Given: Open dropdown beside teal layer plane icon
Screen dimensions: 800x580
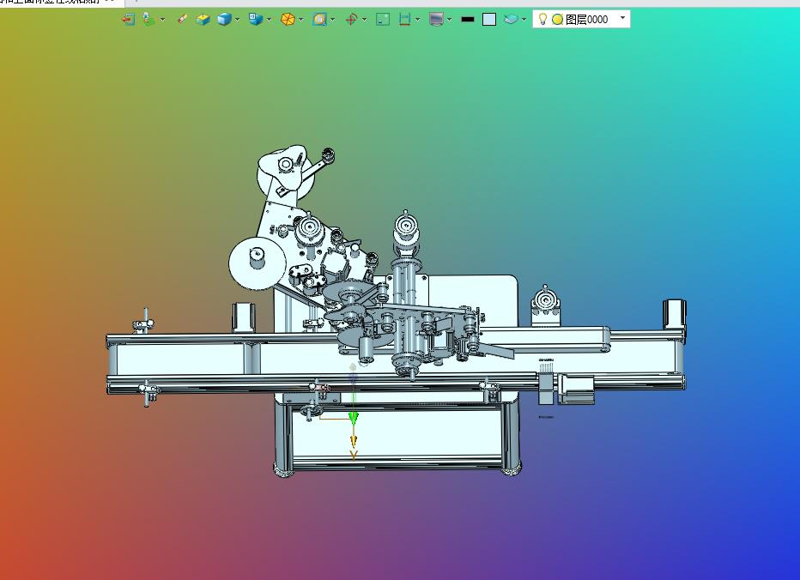Looking at the screenshot, I should [524, 20].
